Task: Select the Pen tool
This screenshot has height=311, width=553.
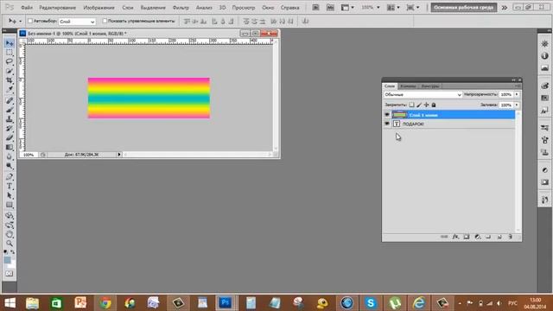Action: click(10, 176)
